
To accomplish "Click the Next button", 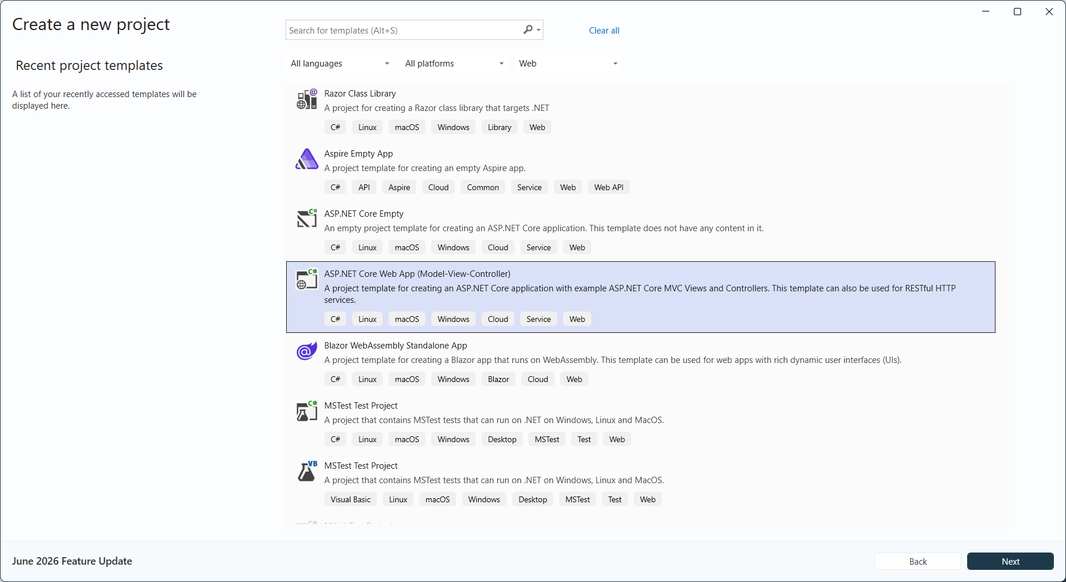I will click(x=1011, y=561).
